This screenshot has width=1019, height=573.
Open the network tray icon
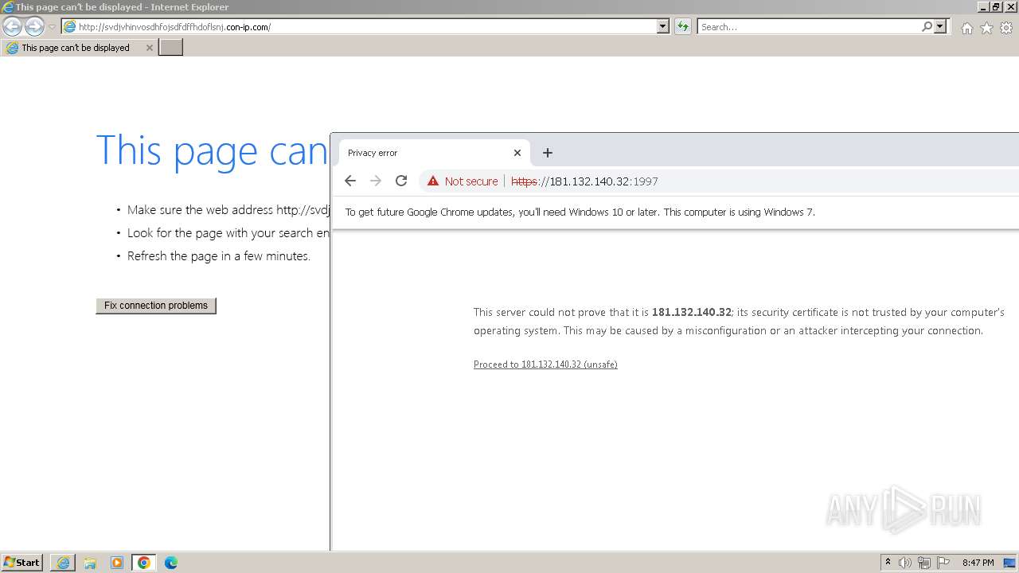click(x=924, y=563)
